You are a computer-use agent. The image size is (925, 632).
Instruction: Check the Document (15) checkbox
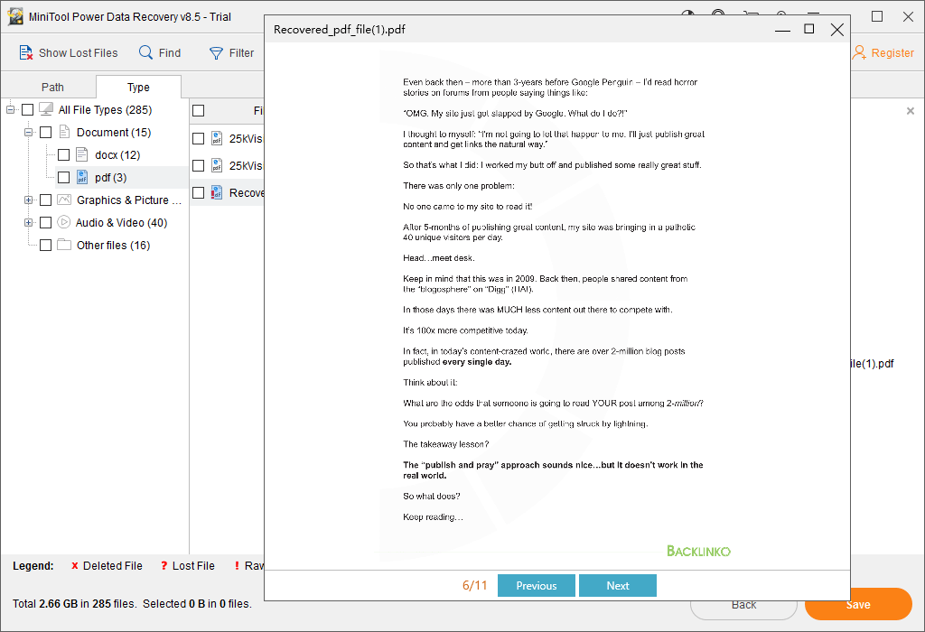pos(45,132)
